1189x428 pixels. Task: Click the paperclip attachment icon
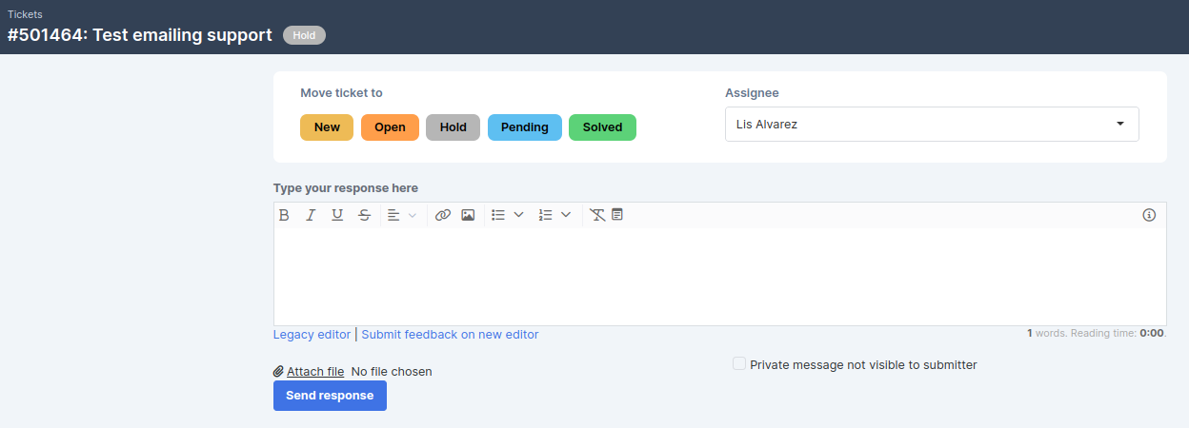click(x=278, y=371)
